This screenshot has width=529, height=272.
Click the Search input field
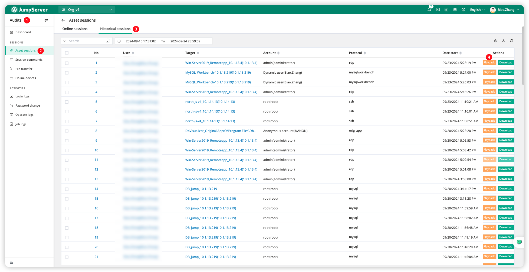(x=87, y=41)
